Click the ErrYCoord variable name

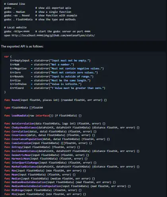[17, 88]
